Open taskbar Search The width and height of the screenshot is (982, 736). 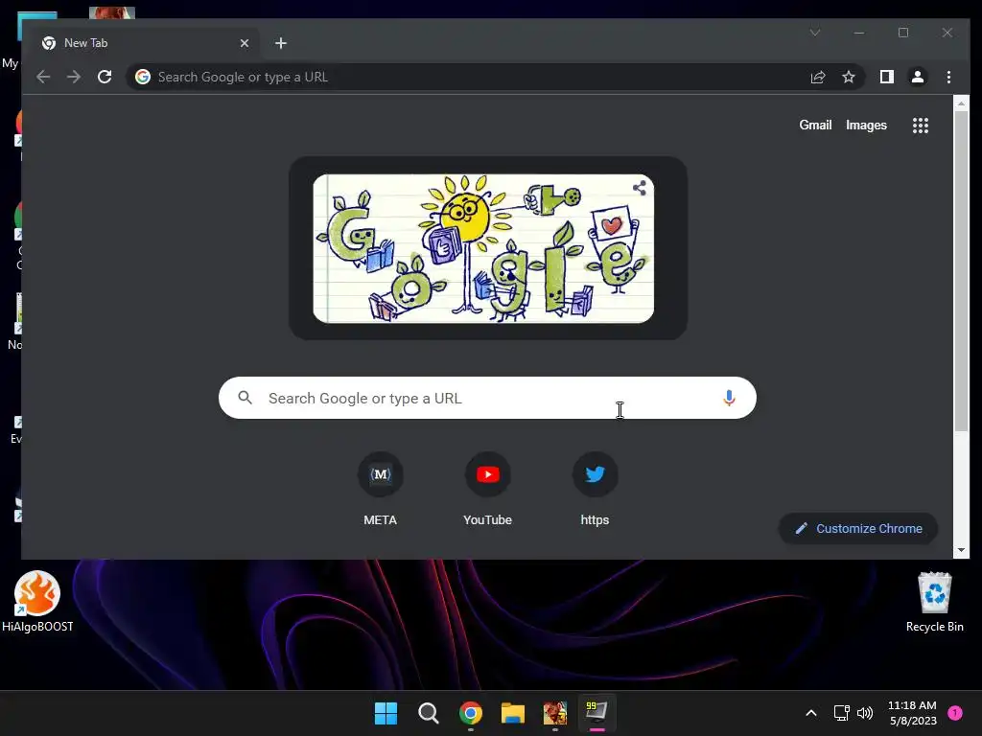coord(429,713)
